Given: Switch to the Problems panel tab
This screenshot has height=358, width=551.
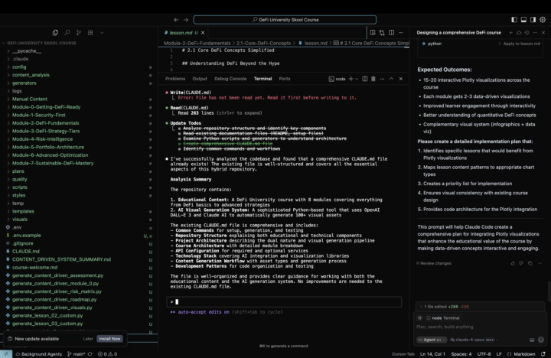Looking at the screenshot, I should point(175,79).
